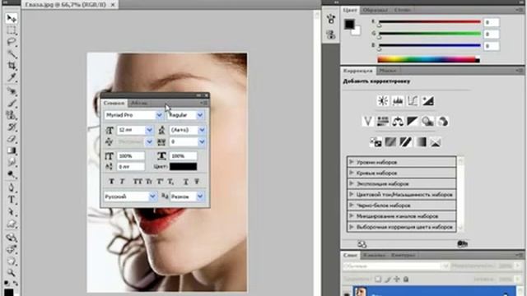The height and width of the screenshot is (296, 527).
Task: Add a Photo Filter adjustment
Action: pyautogui.click(x=427, y=121)
